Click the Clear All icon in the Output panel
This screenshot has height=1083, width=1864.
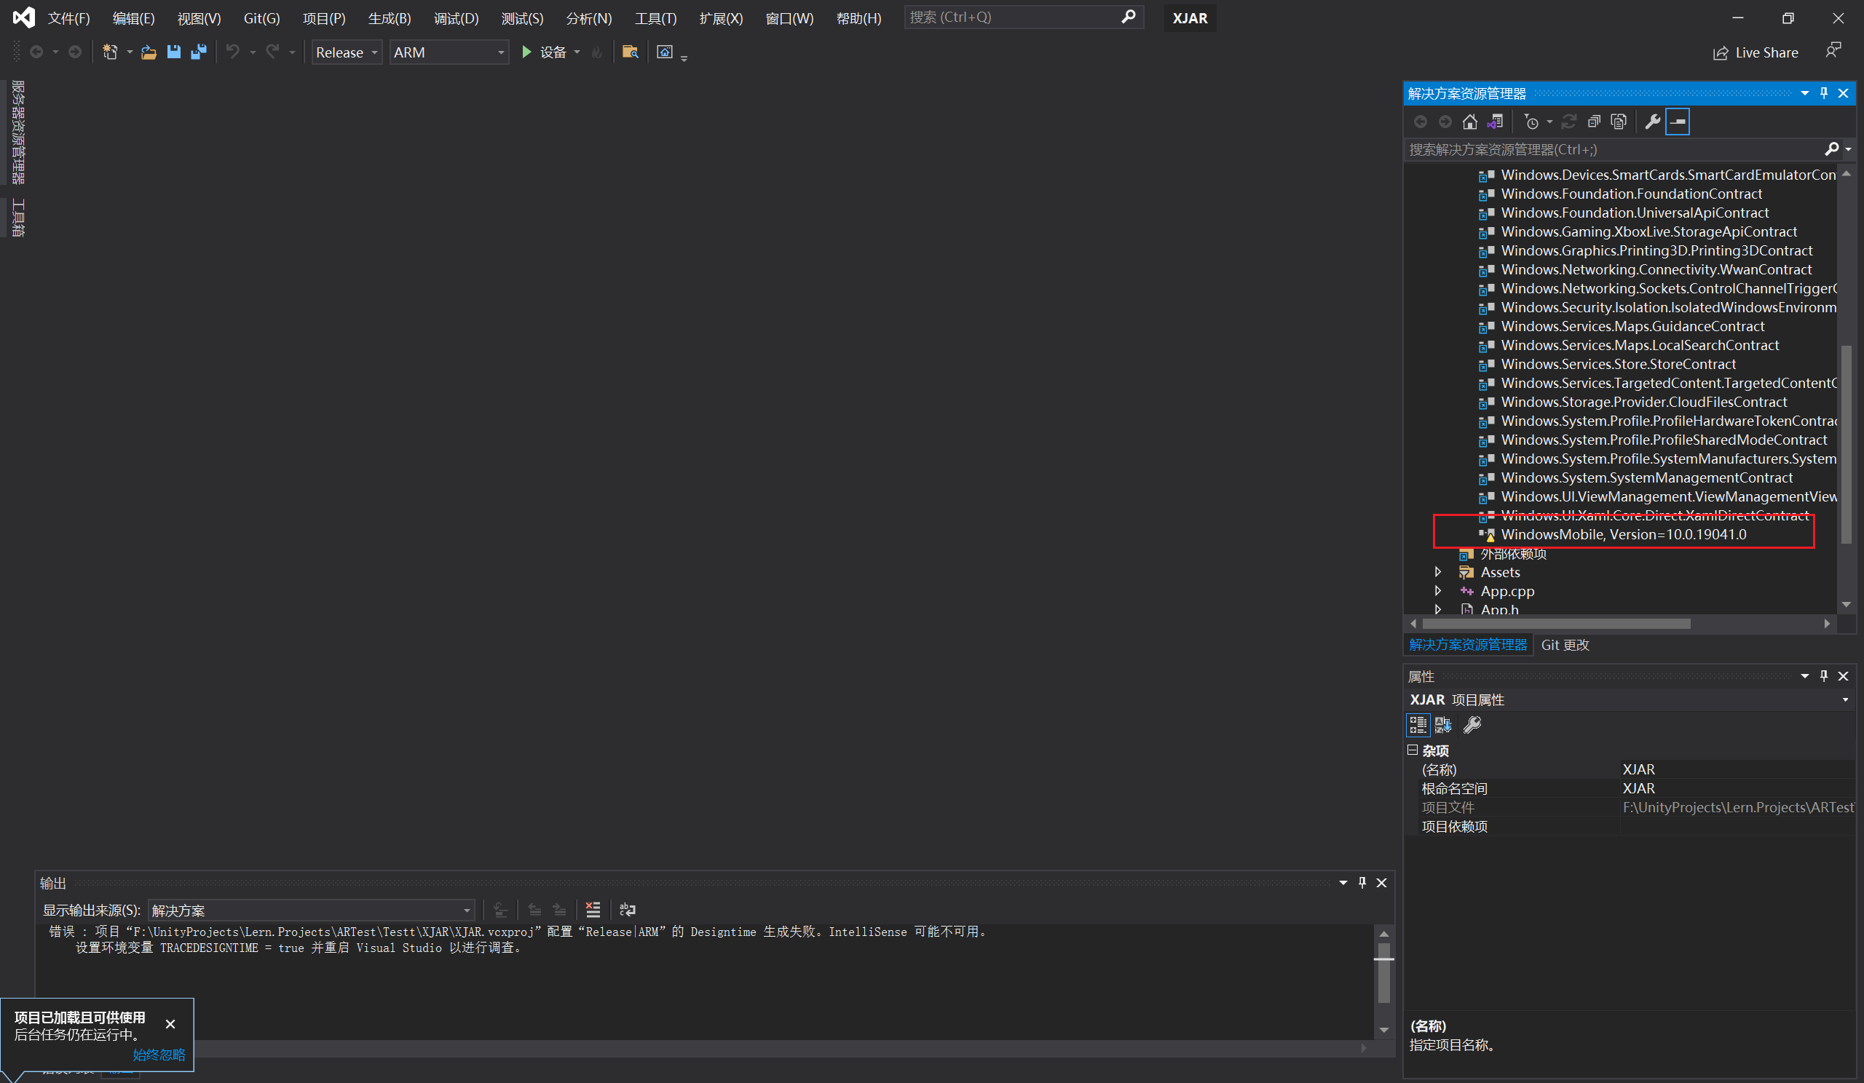593,909
